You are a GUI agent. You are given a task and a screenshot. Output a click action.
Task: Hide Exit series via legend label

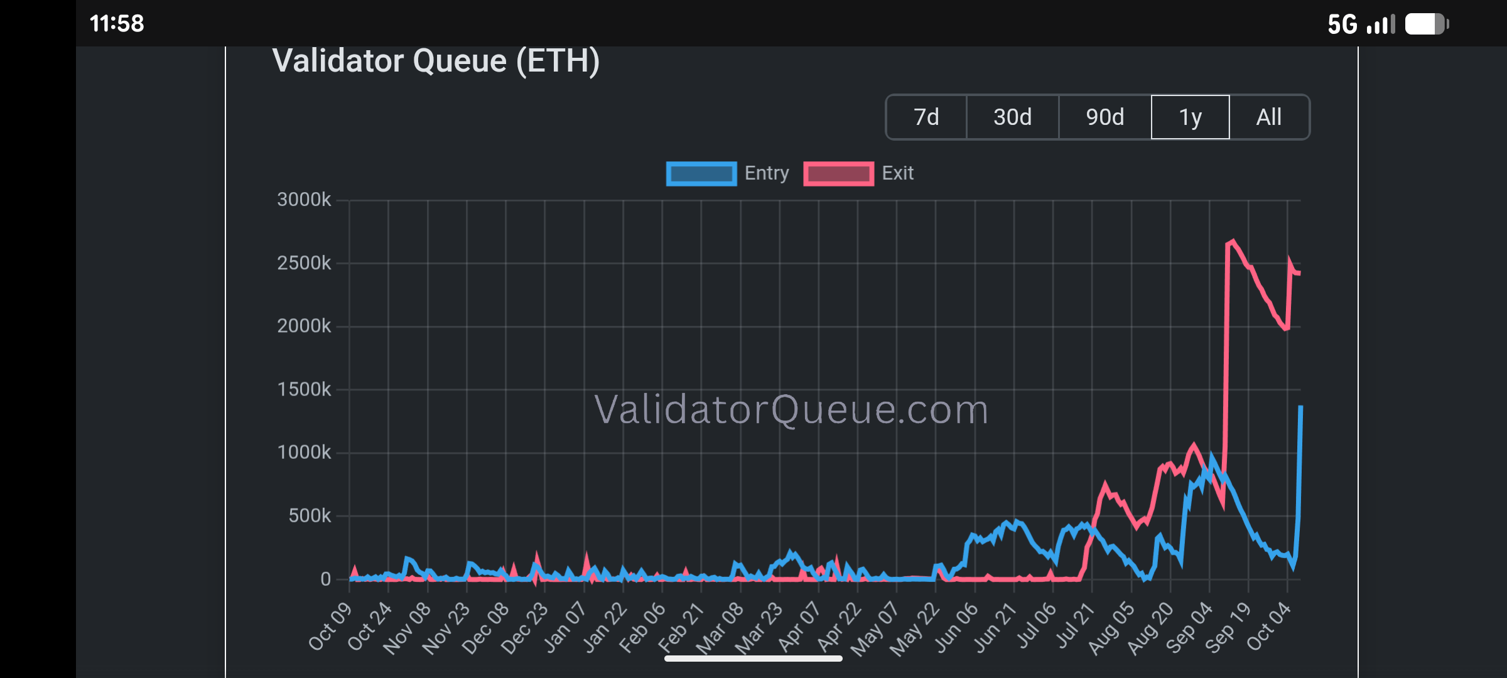point(897,173)
